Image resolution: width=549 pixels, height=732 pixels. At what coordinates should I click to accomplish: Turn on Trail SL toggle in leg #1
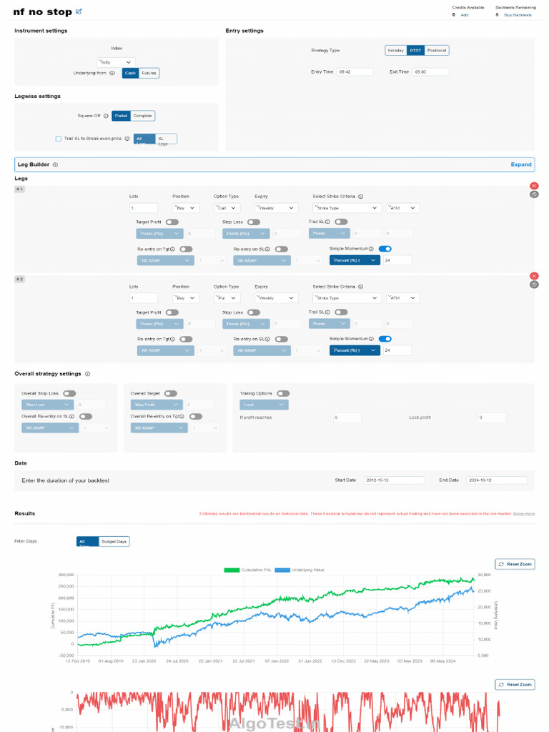point(341,222)
